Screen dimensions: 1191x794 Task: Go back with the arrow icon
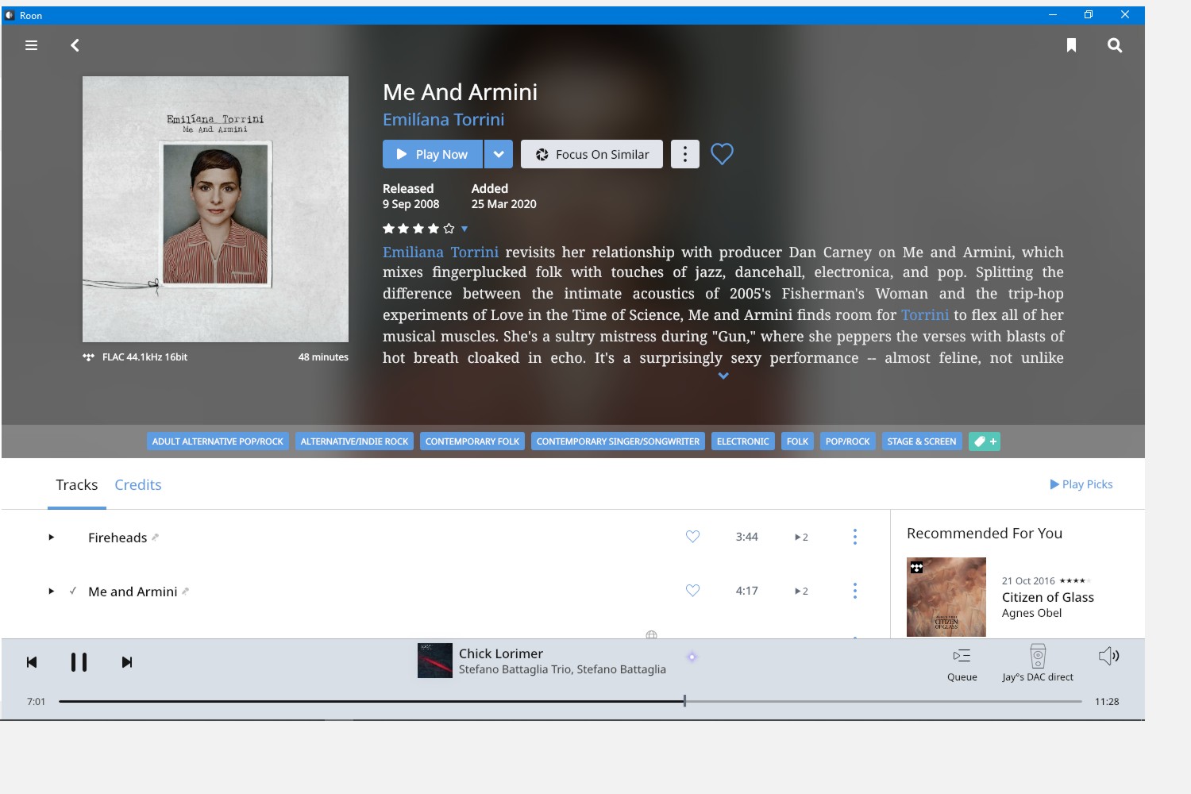(75, 45)
